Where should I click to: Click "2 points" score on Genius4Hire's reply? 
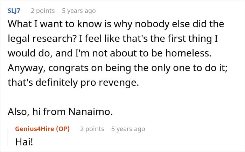pyautogui.click(x=92, y=129)
